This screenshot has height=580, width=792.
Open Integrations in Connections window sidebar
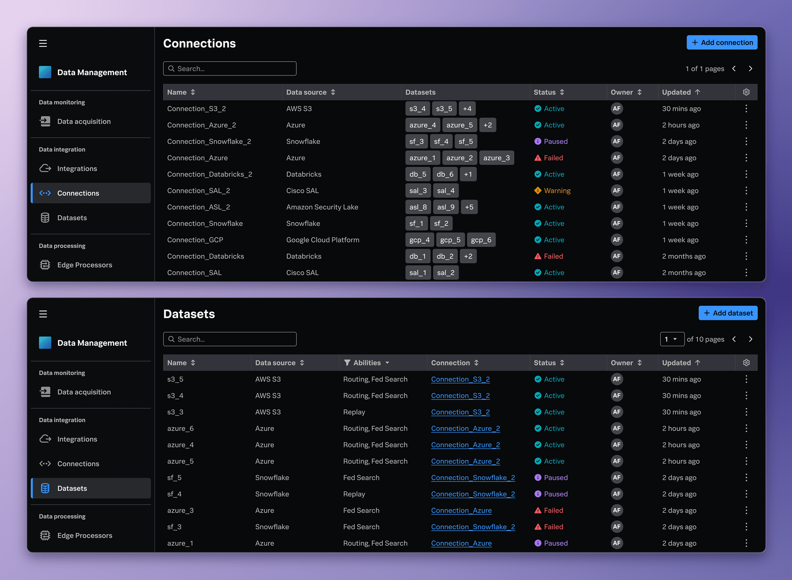(x=91, y=169)
